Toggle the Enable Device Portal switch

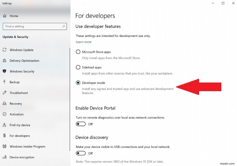point(81,124)
